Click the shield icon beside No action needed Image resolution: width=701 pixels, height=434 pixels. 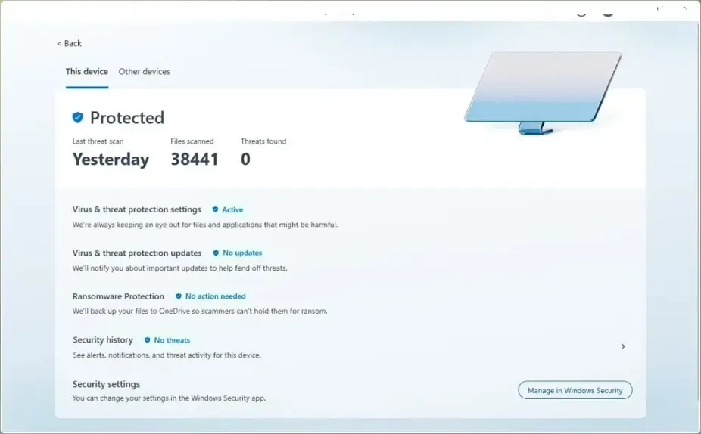pos(179,296)
